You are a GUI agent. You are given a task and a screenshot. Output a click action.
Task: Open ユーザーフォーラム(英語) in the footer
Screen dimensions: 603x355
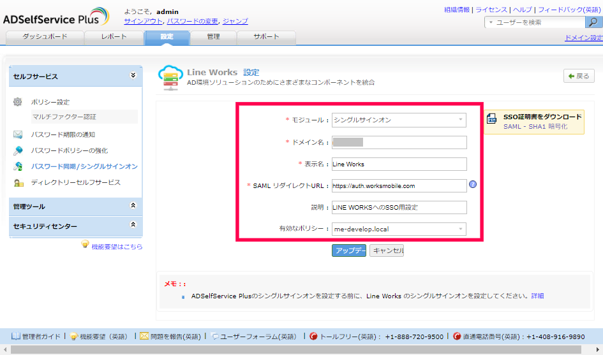(x=258, y=337)
